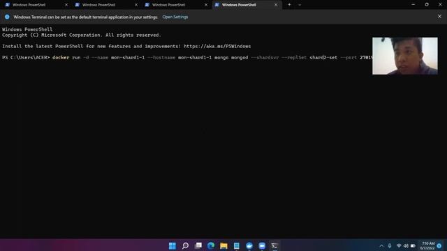Screen dimensions: 447x251
Task: Open the notification count badge
Action: pos(439,245)
